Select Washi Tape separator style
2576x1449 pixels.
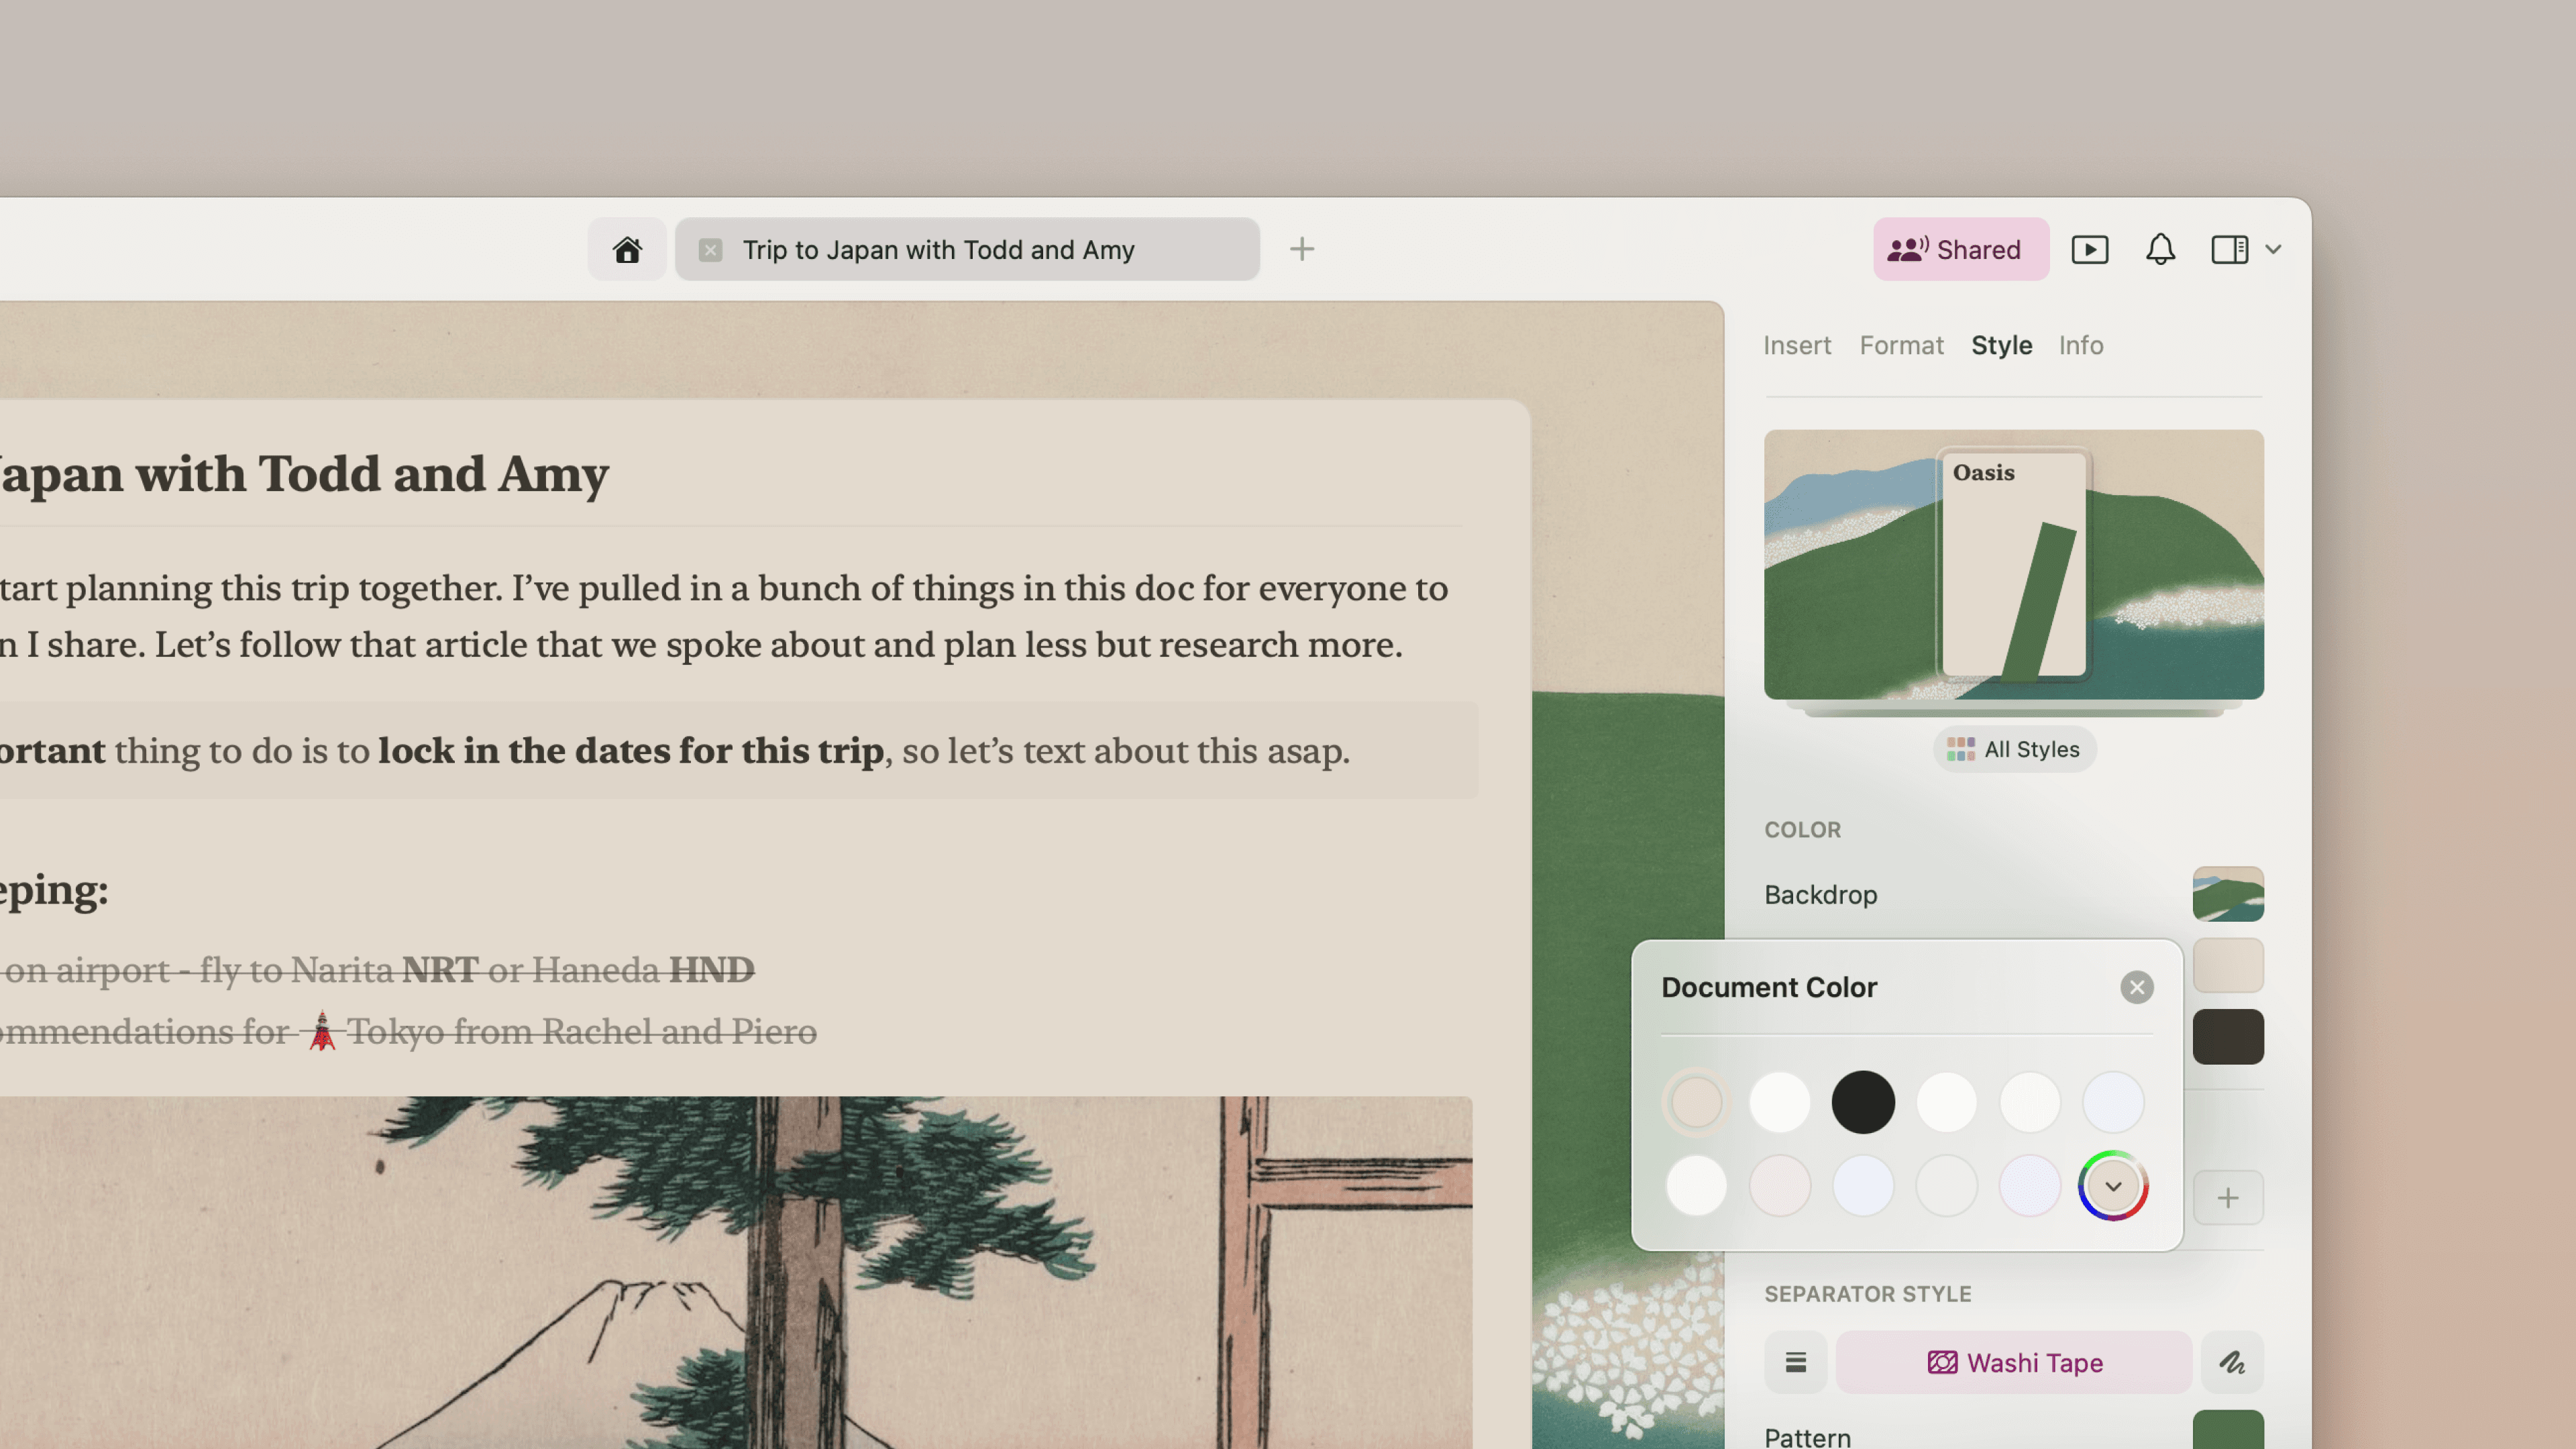click(x=2014, y=1362)
